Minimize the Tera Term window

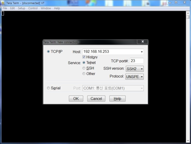pyautogui.click(x=170, y=3)
